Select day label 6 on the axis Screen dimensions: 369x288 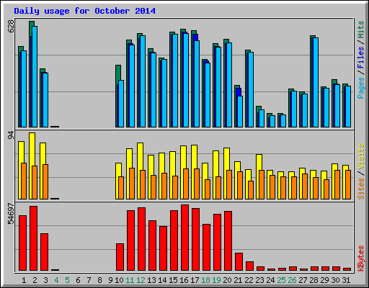click(78, 280)
